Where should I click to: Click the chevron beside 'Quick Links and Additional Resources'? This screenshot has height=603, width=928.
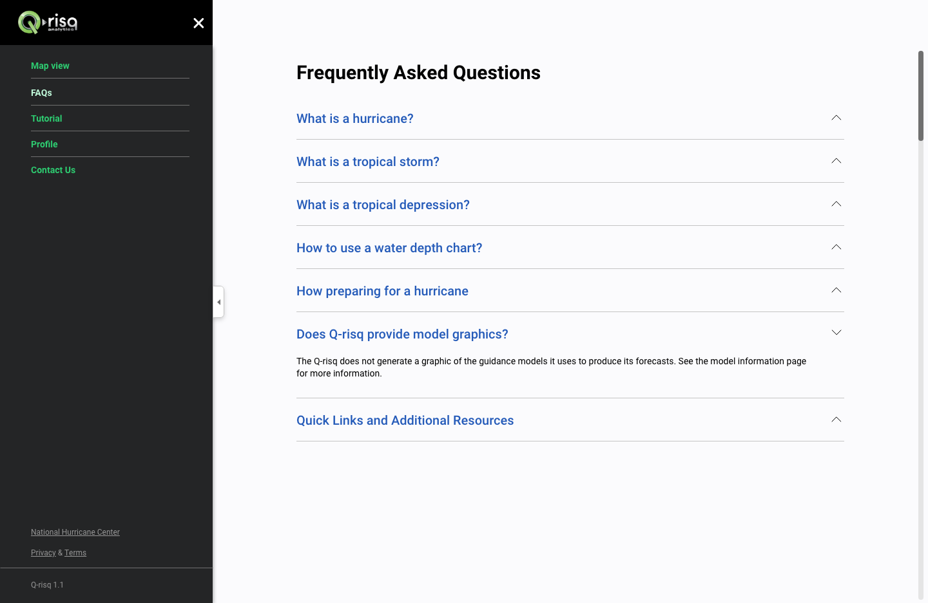[x=836, y=419]
